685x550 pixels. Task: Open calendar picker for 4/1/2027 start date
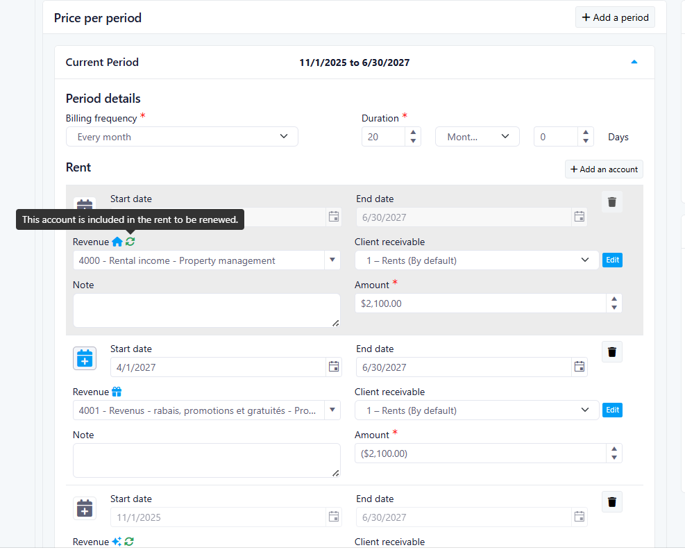point(334,367)
